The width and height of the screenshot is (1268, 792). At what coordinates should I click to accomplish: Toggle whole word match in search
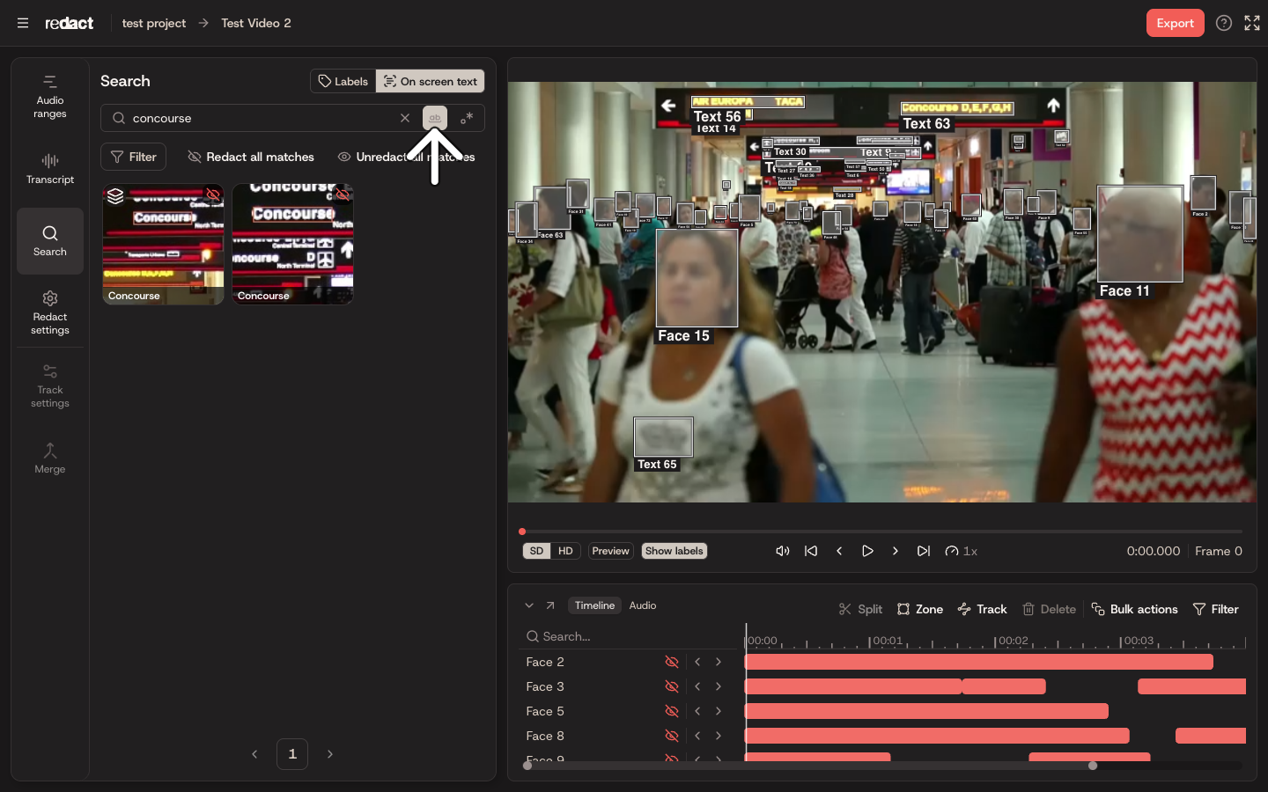click(x=435, y=118)
